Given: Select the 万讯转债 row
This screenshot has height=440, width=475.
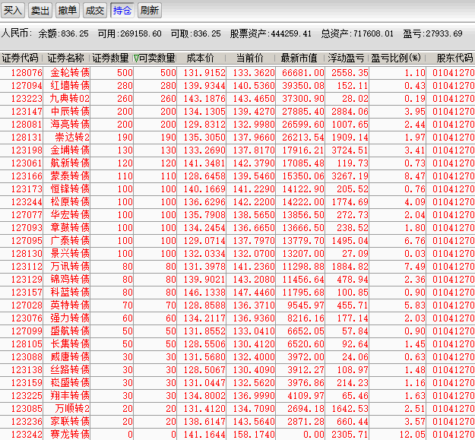Looking at the screenshot, I should tap(237, 267).
